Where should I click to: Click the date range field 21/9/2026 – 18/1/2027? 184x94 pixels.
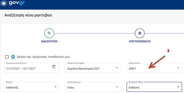coord(32,68)
